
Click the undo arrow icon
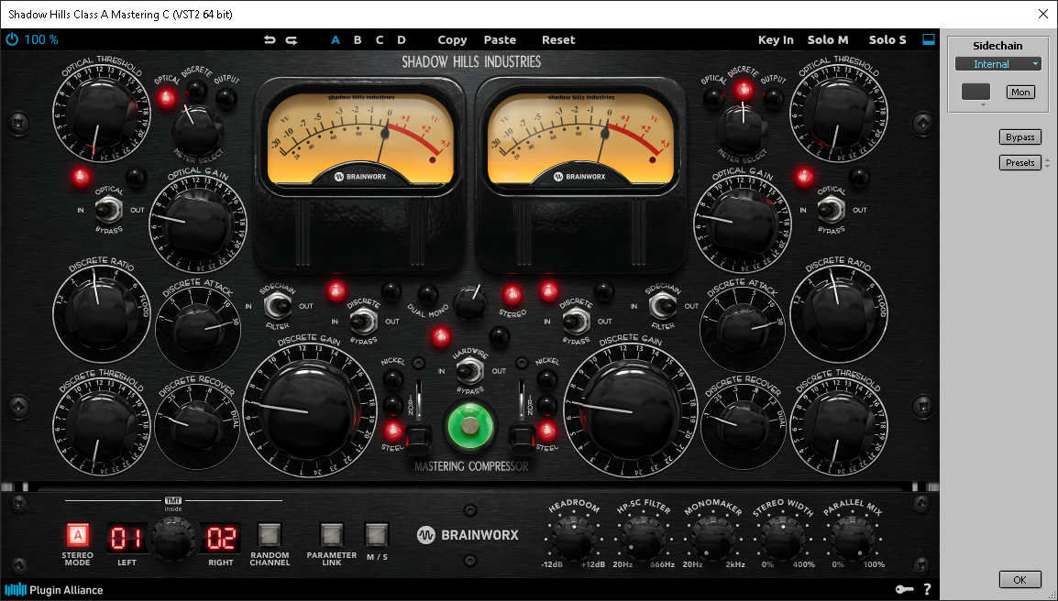point(269,39)
